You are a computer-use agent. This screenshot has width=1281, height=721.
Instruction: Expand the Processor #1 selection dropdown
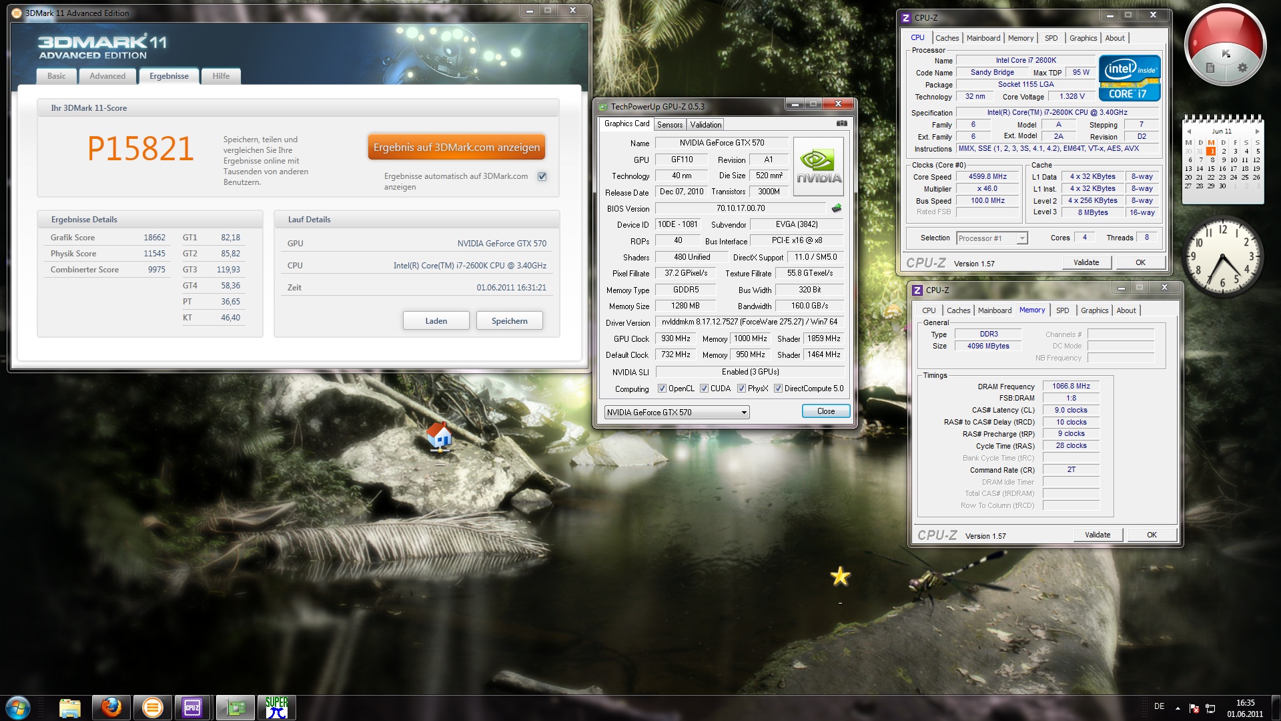[1021, 238]
